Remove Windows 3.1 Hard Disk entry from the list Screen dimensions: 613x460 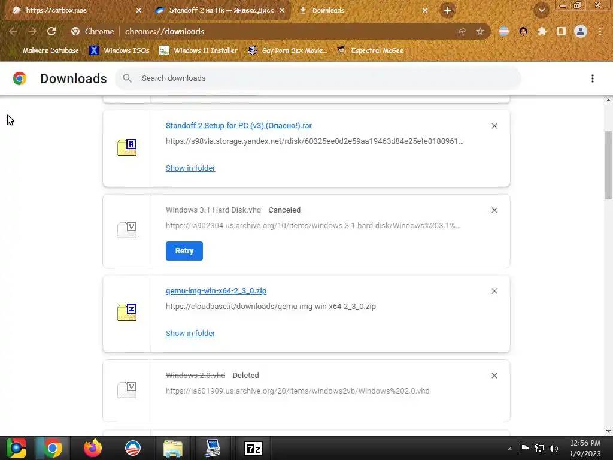[x=494, y=210]
